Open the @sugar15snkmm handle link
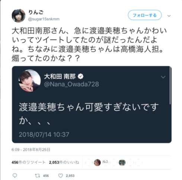Image resolution: width=182 pixels, height=180 pixels. point(44,19)
